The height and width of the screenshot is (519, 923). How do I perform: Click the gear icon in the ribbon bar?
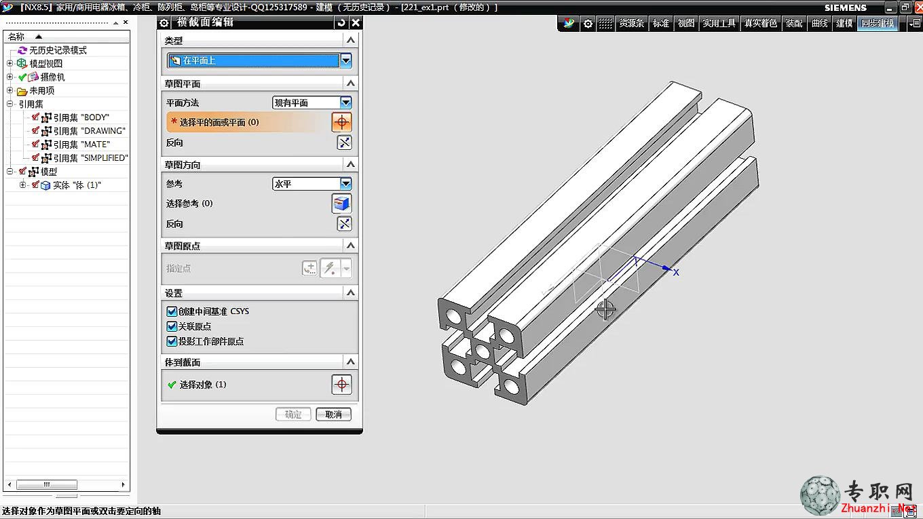coord(588,23)
